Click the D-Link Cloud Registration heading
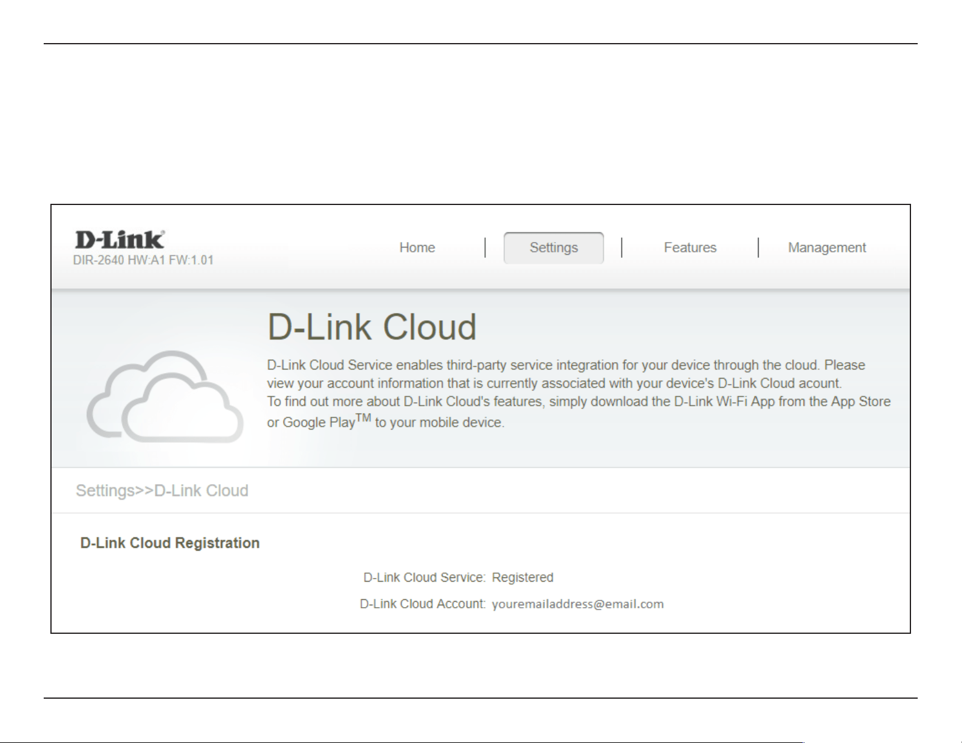Image resolution: width=962 pixels, height=743 pixels. click(x=170, y=543)
